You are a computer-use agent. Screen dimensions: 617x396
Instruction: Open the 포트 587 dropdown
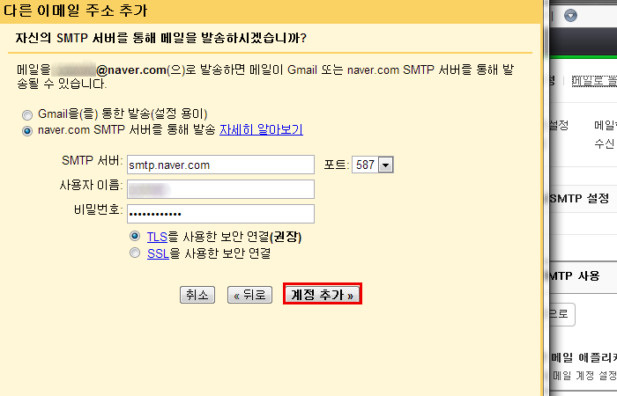372,165
